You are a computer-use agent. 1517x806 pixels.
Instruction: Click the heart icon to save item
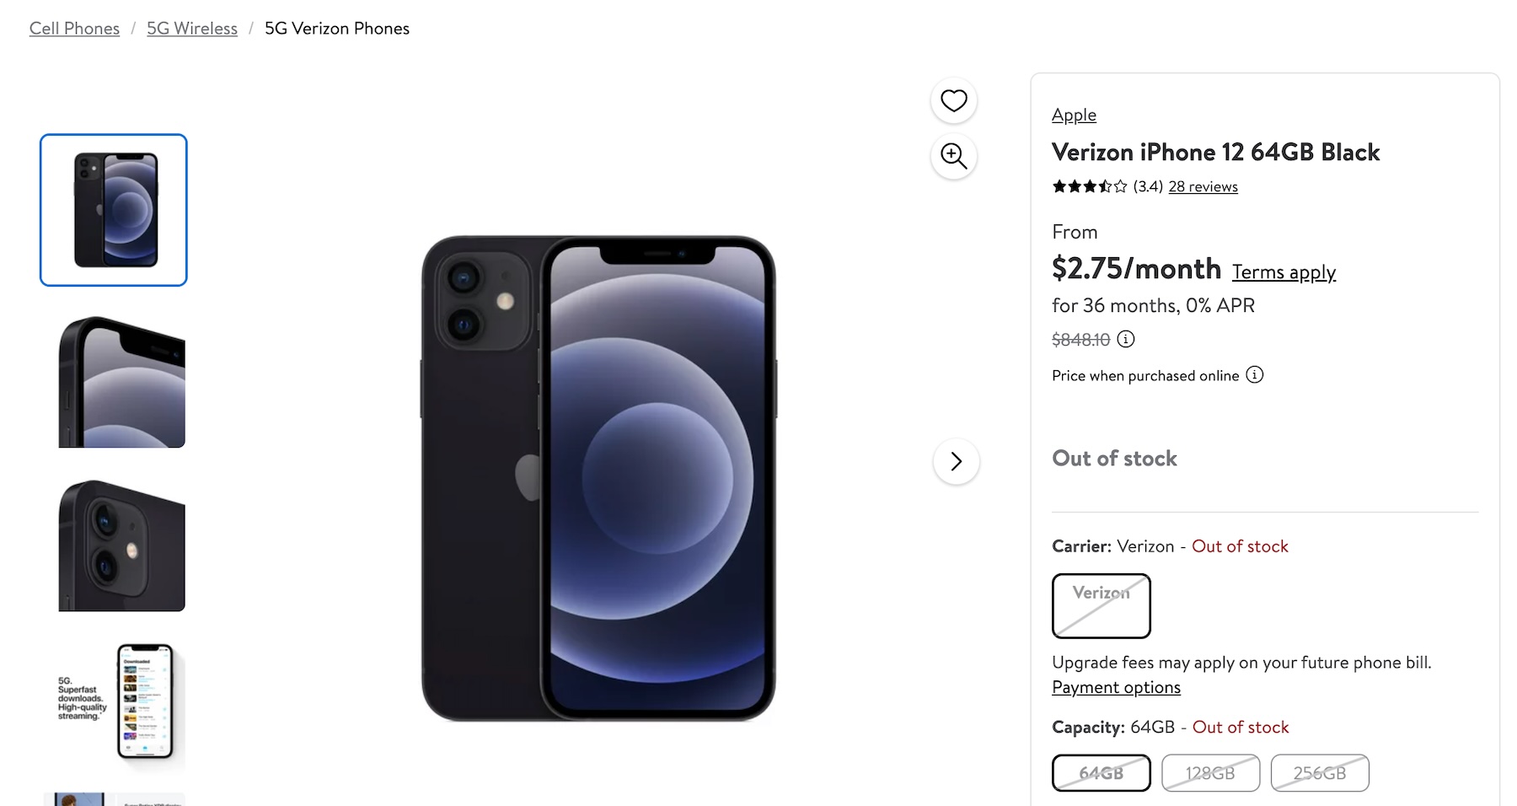click(x=953, y=100)
